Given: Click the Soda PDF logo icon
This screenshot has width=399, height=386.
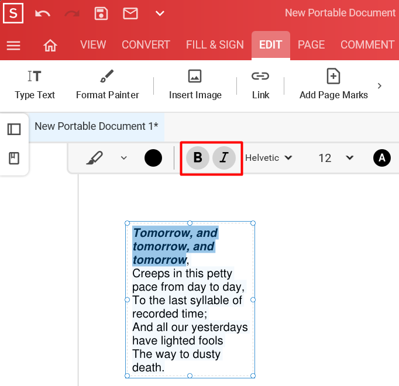Looking at the screenshot, I should click(13, 13).
